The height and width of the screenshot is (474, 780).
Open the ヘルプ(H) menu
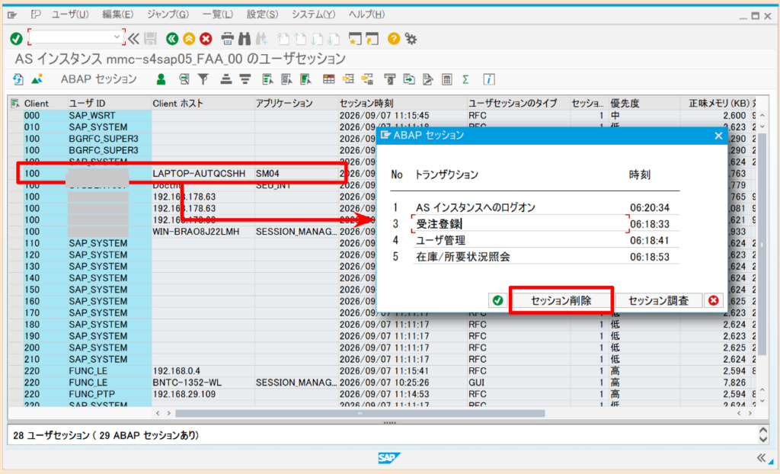point(366,14)
